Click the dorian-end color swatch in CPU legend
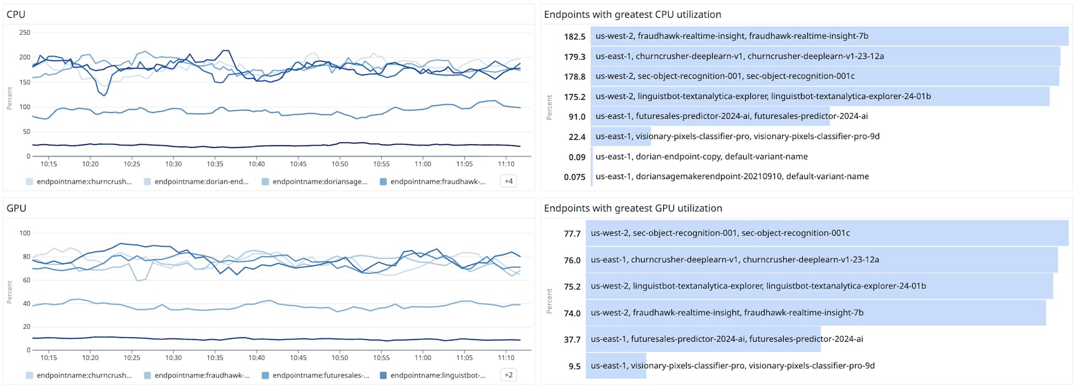Image resolution: width=1076 pixels, height=390 pixels. [147, 182]
